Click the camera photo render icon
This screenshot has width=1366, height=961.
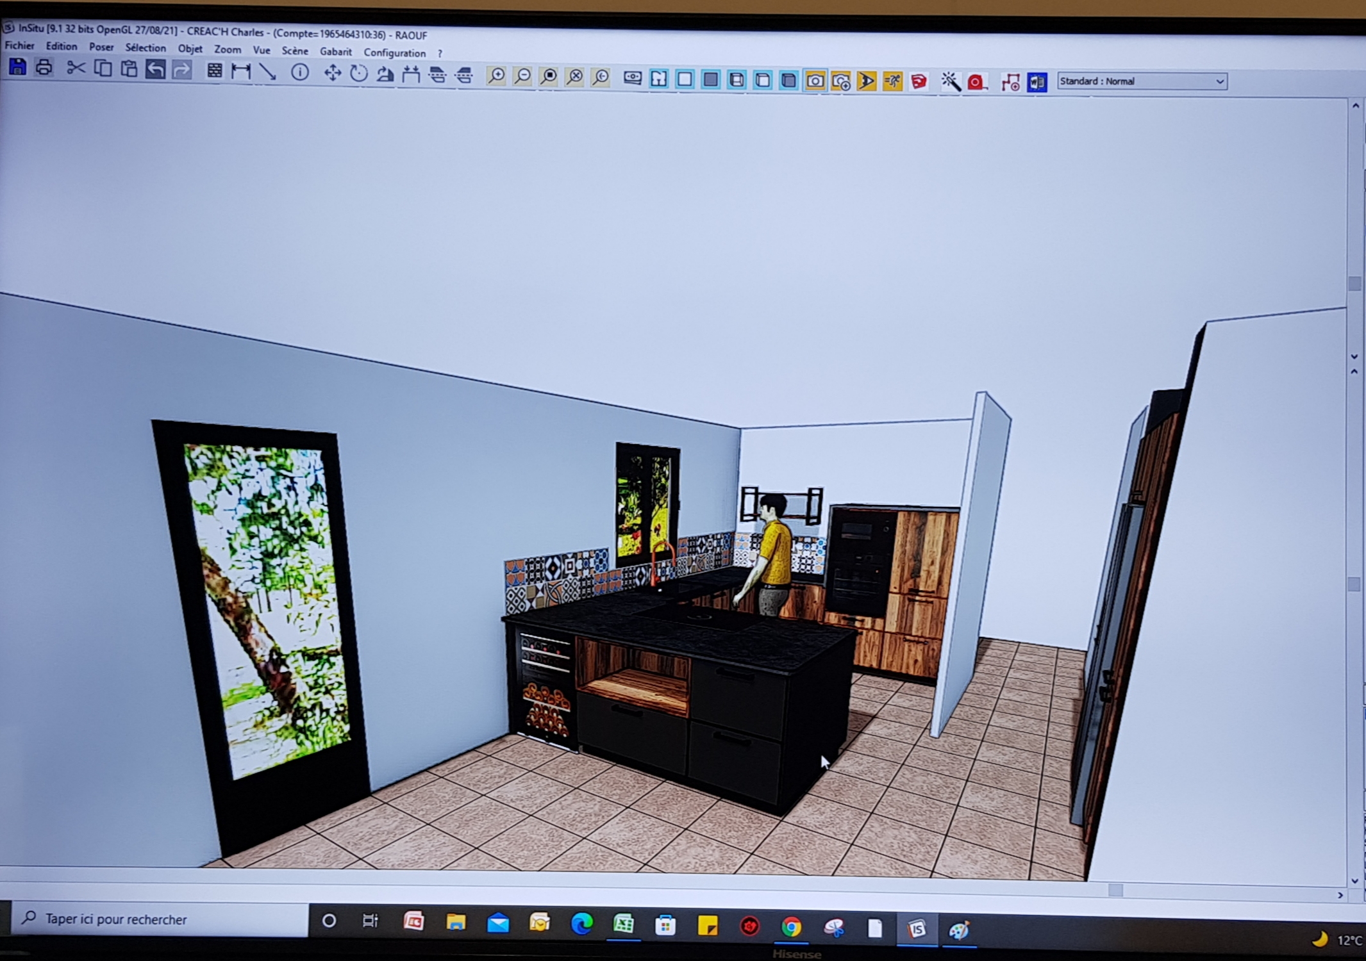[815, 81]
